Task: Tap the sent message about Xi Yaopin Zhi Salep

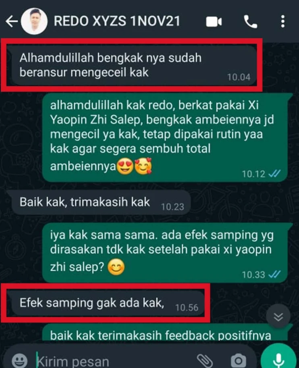Action: (166, 137)
